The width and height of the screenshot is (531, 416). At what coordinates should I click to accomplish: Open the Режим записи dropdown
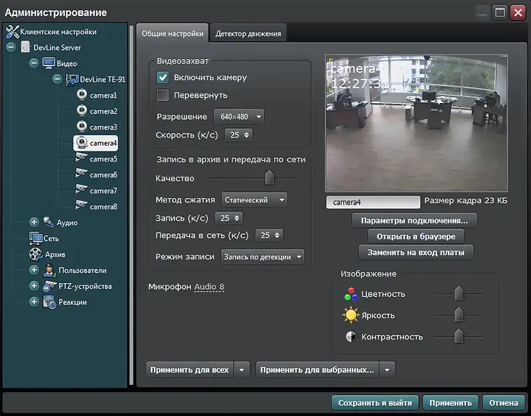262,257
